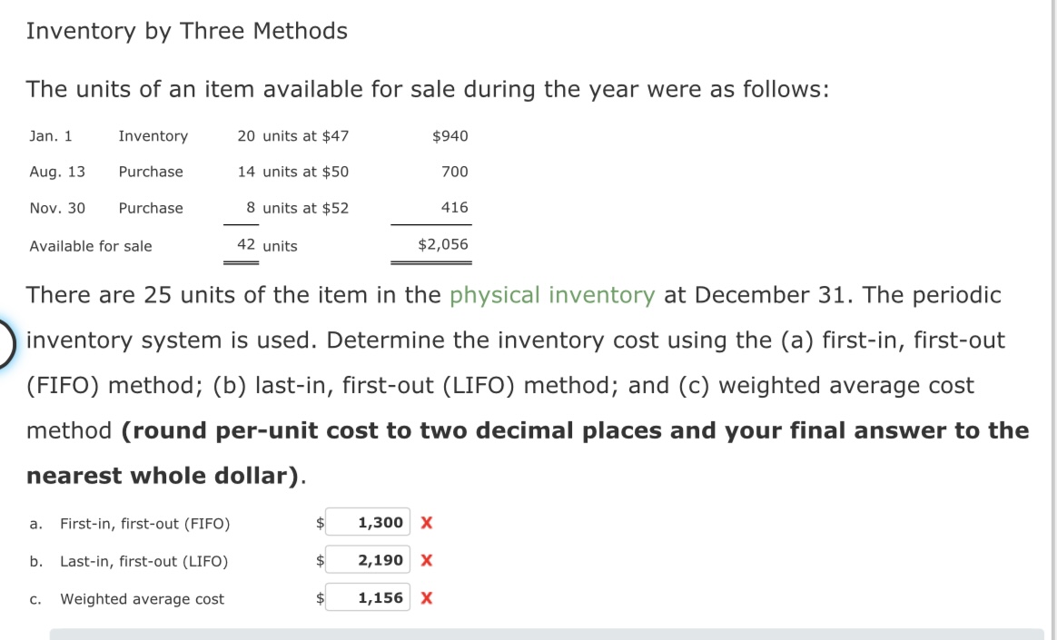Click the $2,056 total in the cost column
The image size is (1057, 640).
(x=443, y=243)
